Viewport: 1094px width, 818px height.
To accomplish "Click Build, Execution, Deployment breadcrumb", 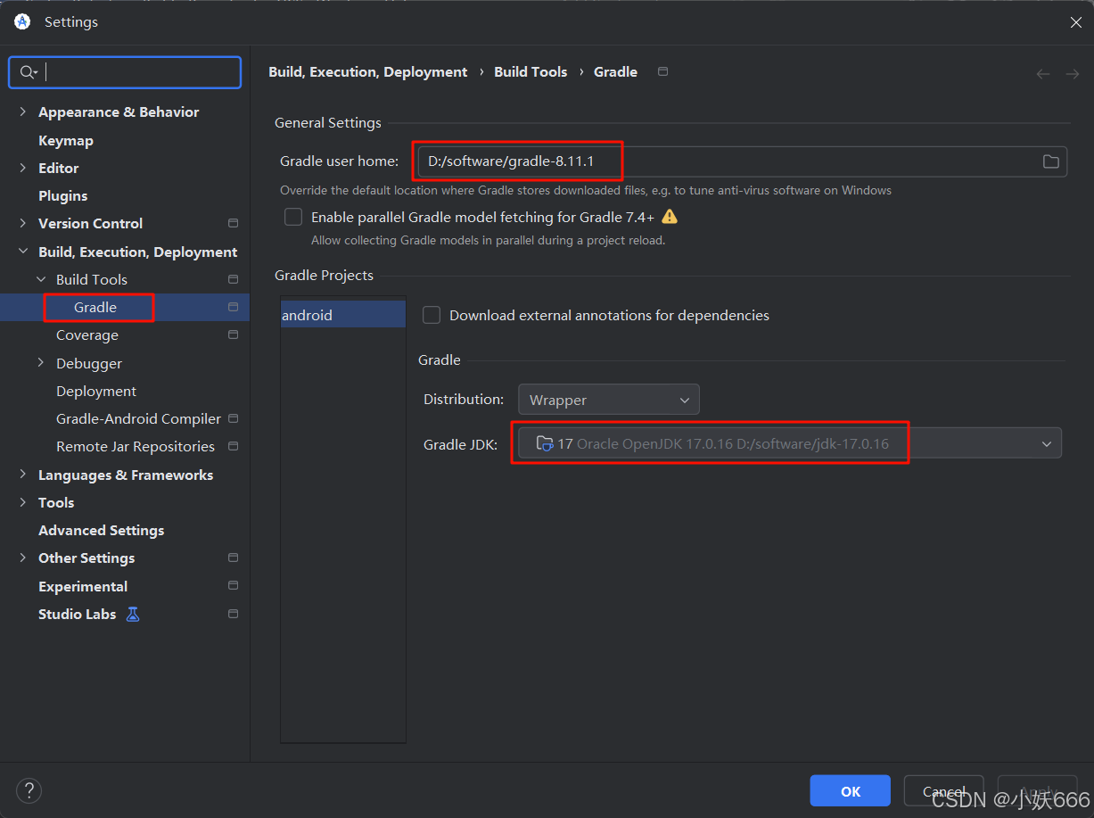I will click(x=368, y=71).
